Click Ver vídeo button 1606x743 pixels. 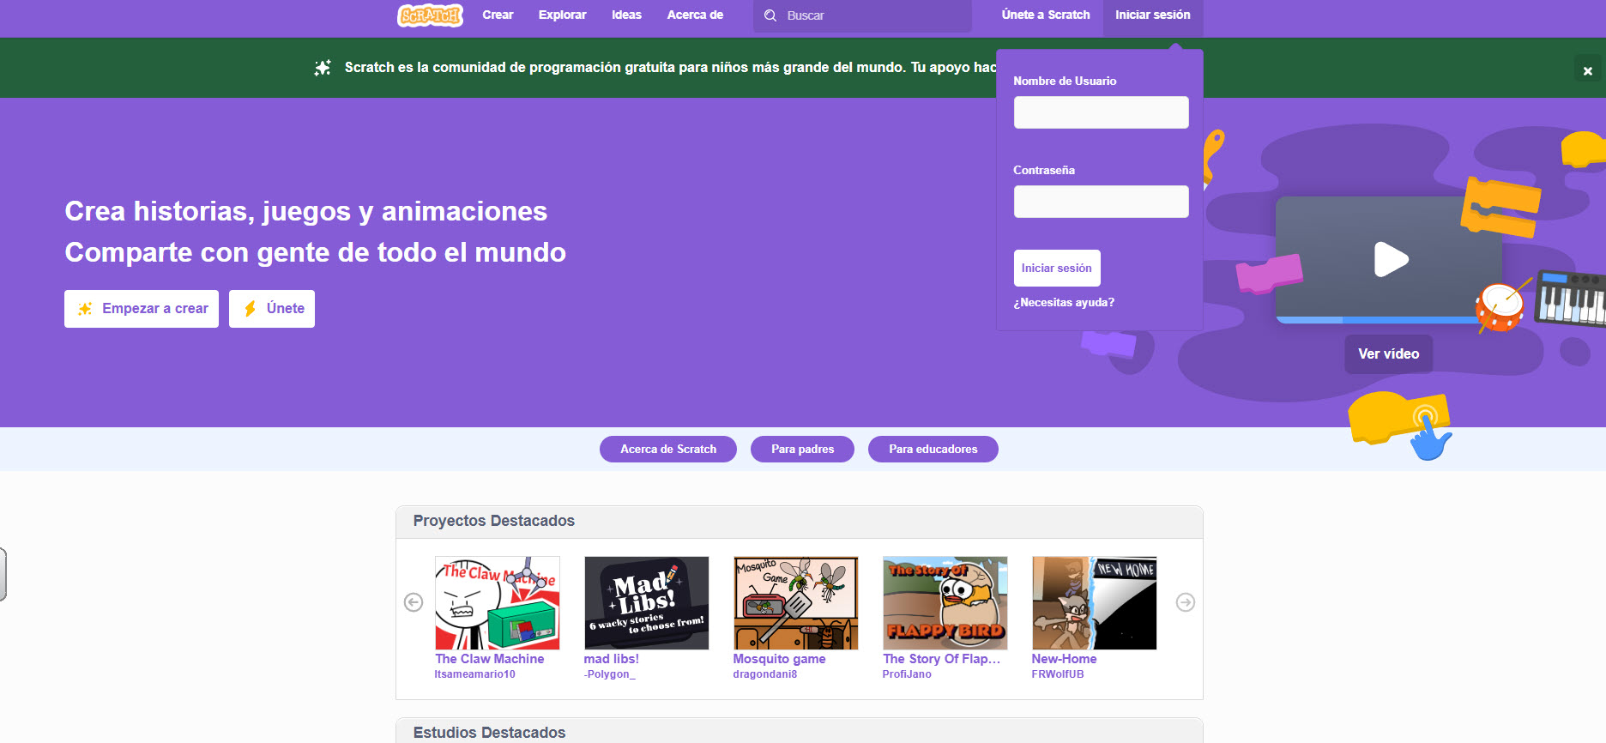click(x=1388, y=353)
